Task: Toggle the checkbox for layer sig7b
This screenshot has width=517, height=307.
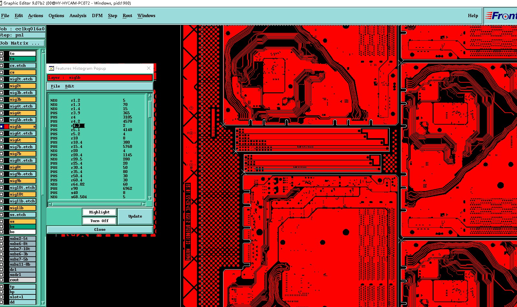Action: pyautogui.click(x=2, y=154)
